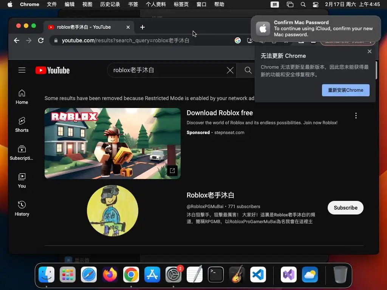This screenshot has height=290, width=387.
Task: Click the install app icon in address bar
Action: [x=249, y=40]
